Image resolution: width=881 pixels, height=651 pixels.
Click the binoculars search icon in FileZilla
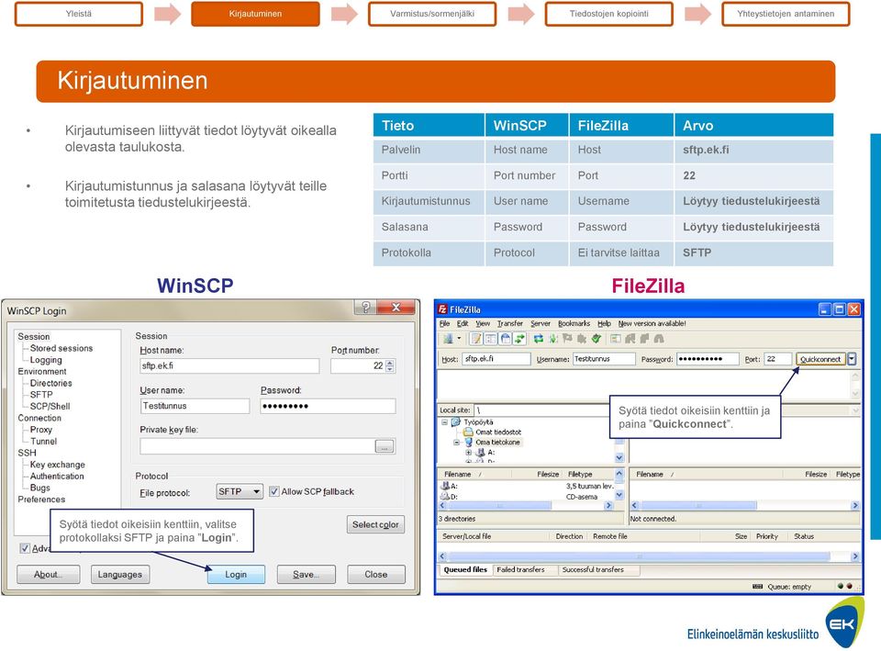coord(659,339)
